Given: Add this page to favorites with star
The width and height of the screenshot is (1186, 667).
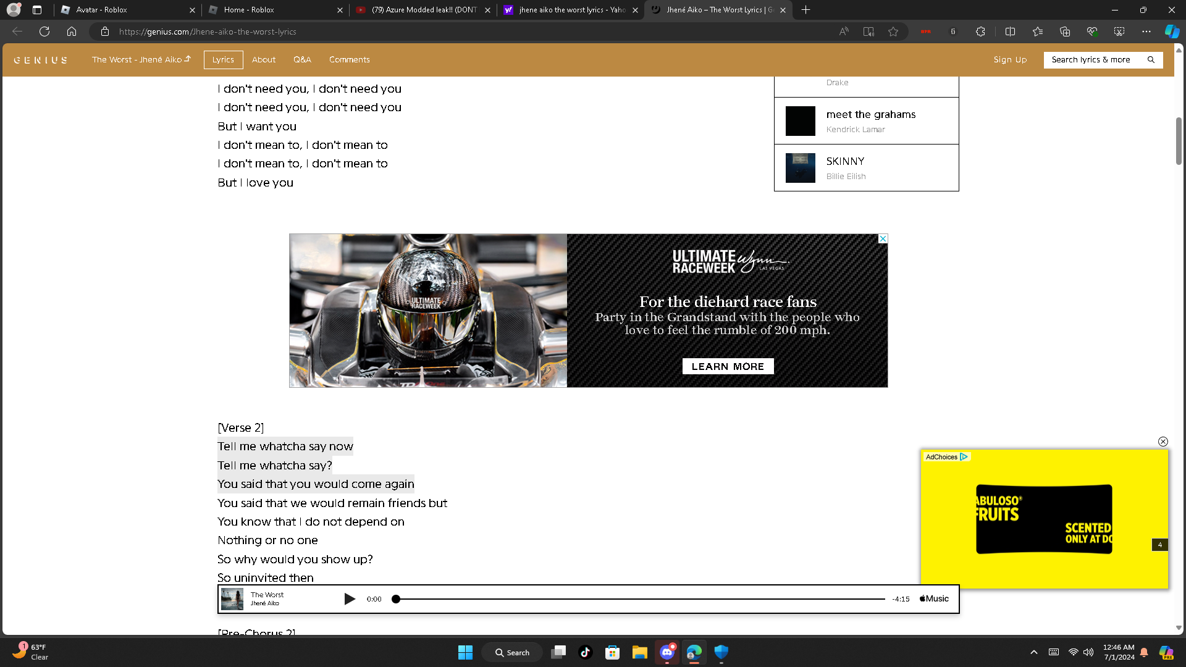Looking at the screenshot, I should click(893, 31).
